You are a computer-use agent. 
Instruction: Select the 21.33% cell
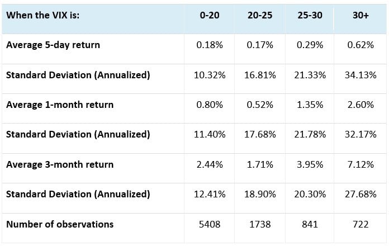pyautogui.click(x=310, y=75)
